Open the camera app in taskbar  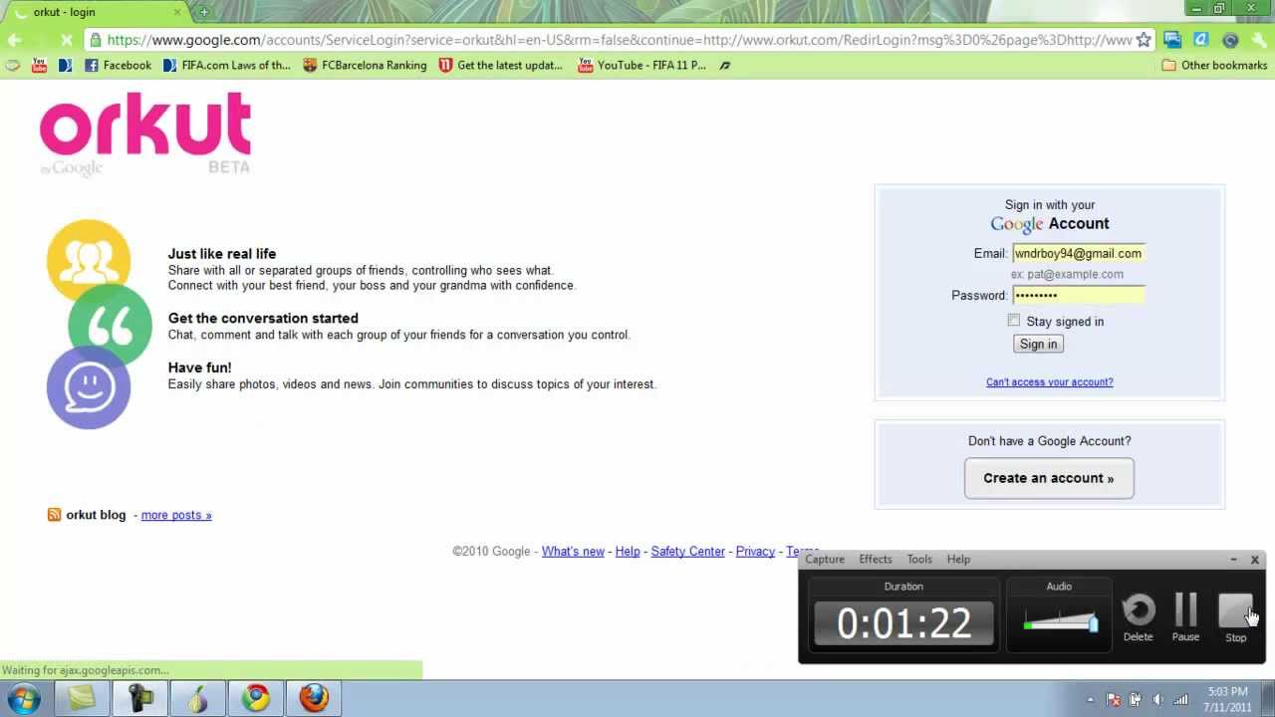(x=139, y=699)
